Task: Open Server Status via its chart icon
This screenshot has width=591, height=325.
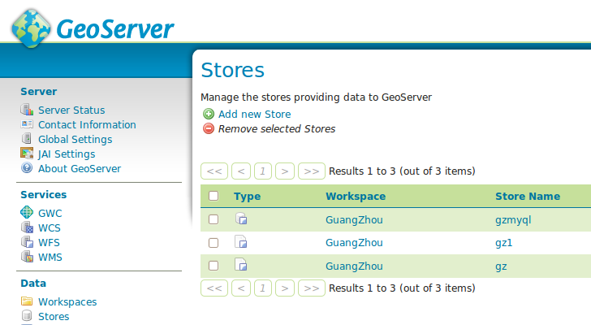Action: pyautogui.click(x=27, y=110)
